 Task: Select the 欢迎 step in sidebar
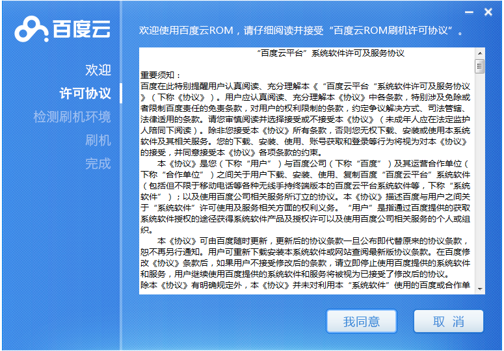(98, 70)
